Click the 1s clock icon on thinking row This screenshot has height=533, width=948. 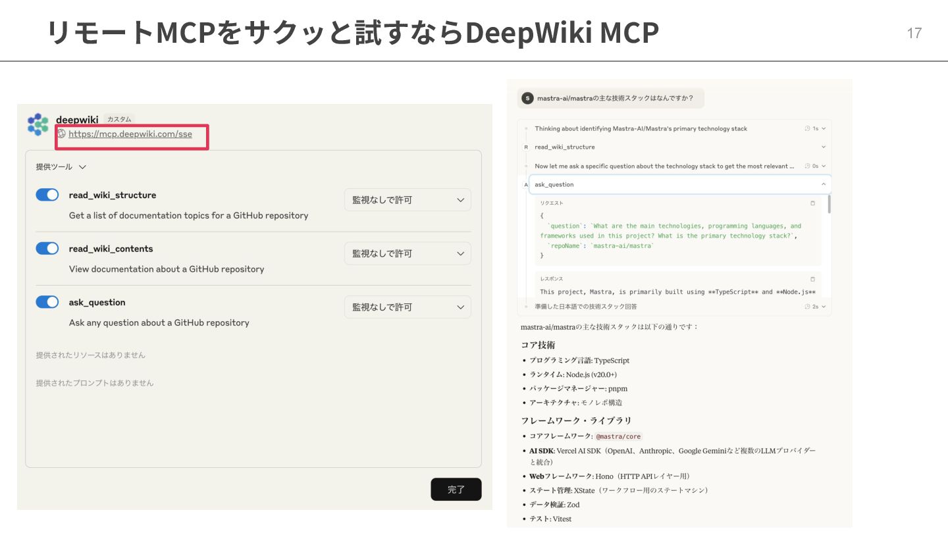(807, 129)
